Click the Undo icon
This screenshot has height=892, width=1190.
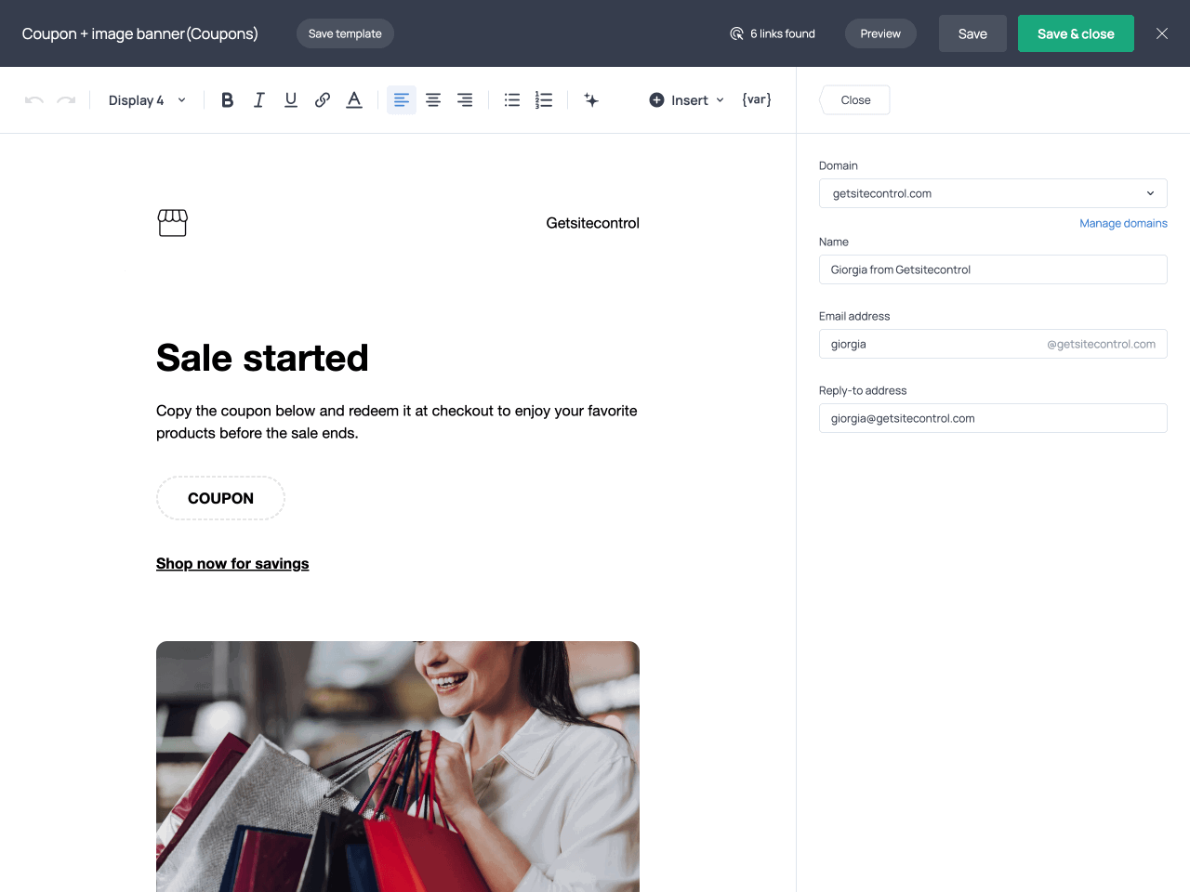tap(34, 99)
